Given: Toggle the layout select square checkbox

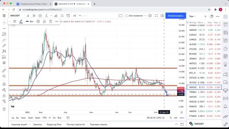Looking at the screenshot, I should pyautogui.click(x=121, y=16).
